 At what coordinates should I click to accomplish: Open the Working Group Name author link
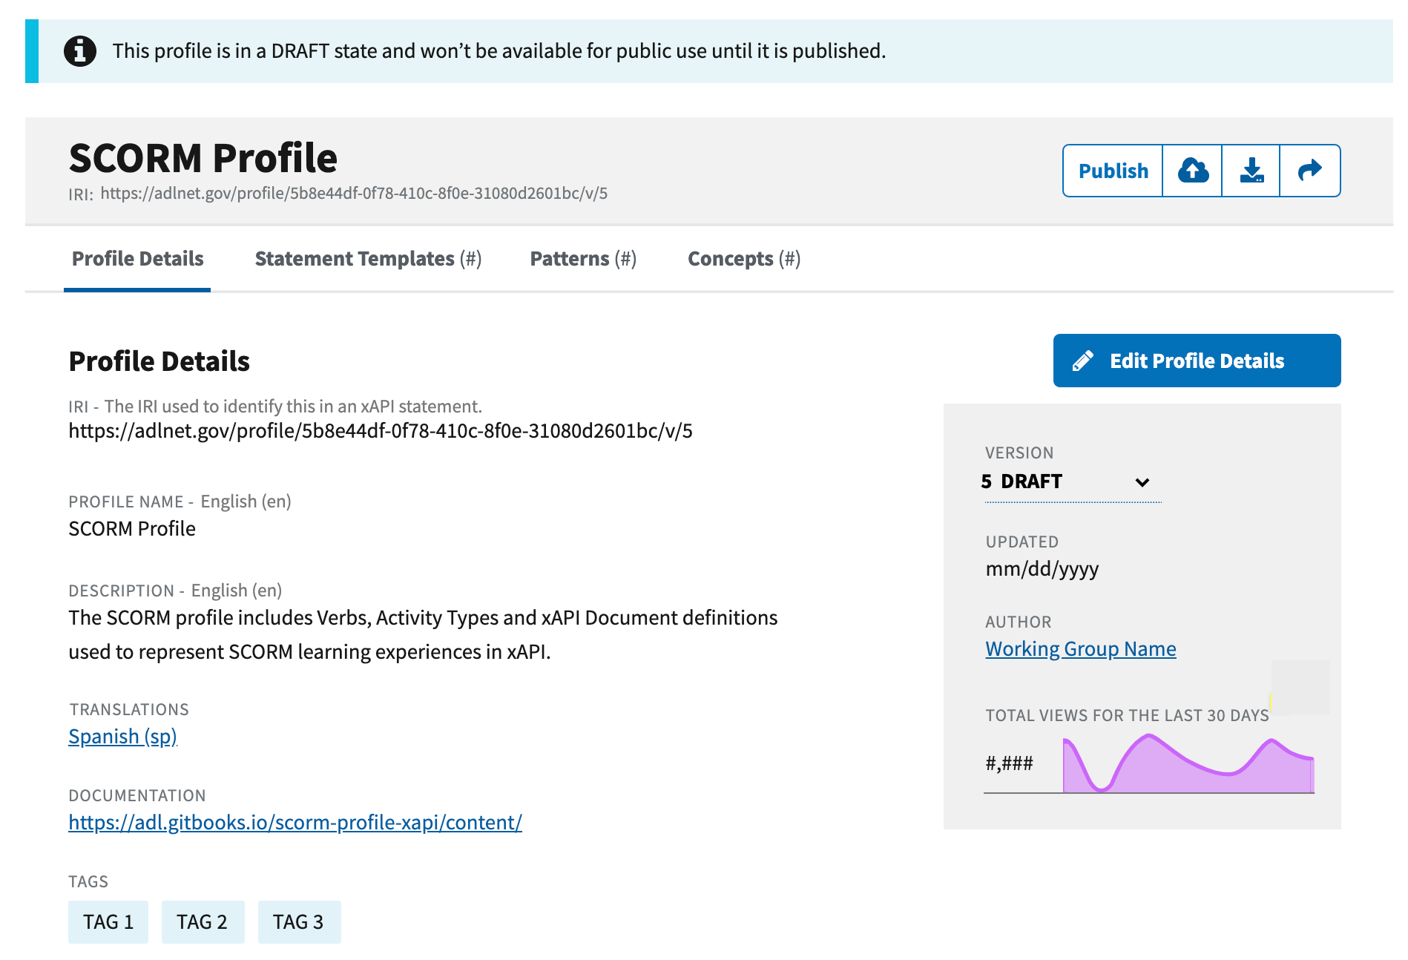click(1080, 649)
